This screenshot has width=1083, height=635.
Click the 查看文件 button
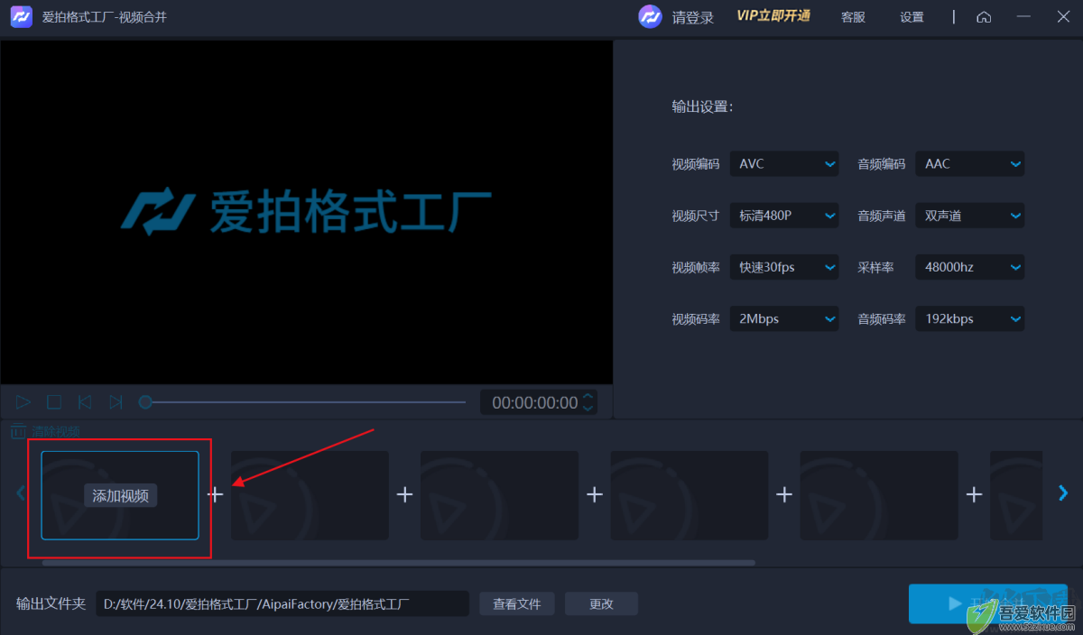[x=517, y=603]
